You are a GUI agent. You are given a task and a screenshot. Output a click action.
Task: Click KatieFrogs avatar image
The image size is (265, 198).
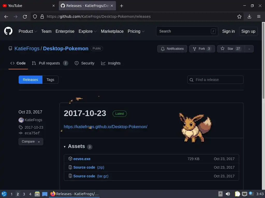(21, 120)
